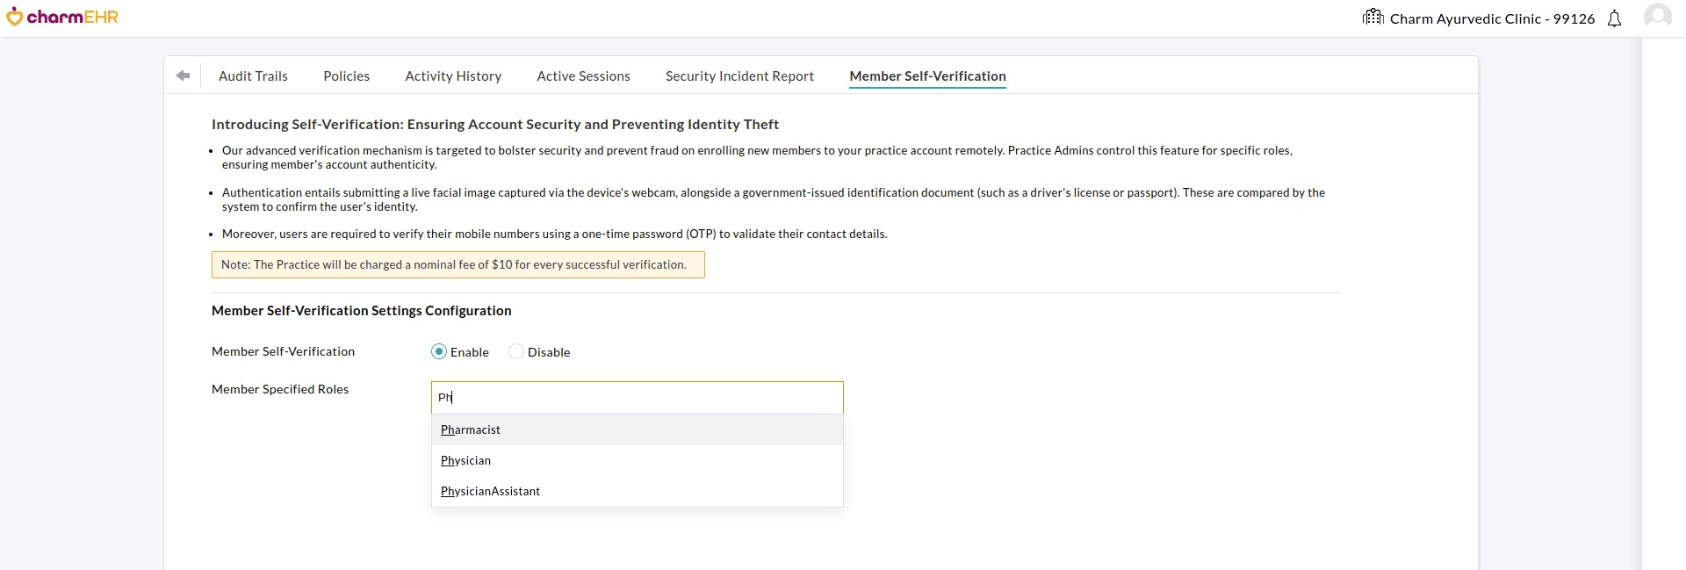Open the user profile avatar
Viewport: 1686px width, 570px height.
1657,18
